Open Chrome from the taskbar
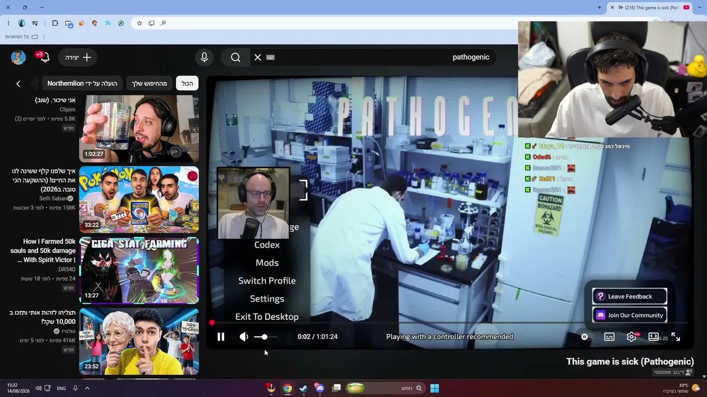This screenshot has width=707, height=397. tap(287, 388)
